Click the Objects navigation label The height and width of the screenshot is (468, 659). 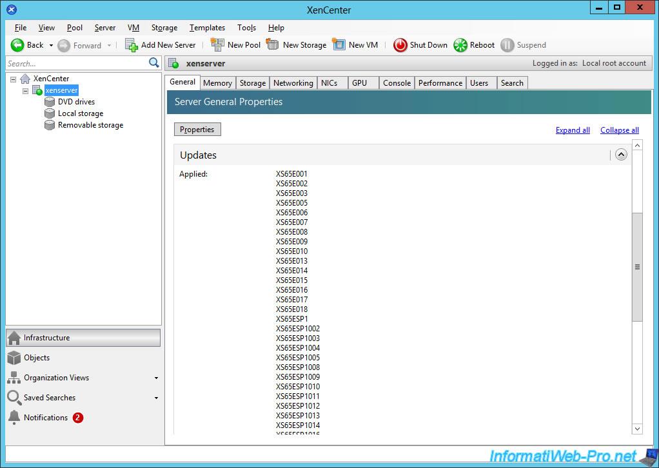pyautogui.click(x=37, y=358)
